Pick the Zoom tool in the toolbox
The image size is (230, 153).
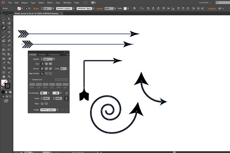click(9, 76)
